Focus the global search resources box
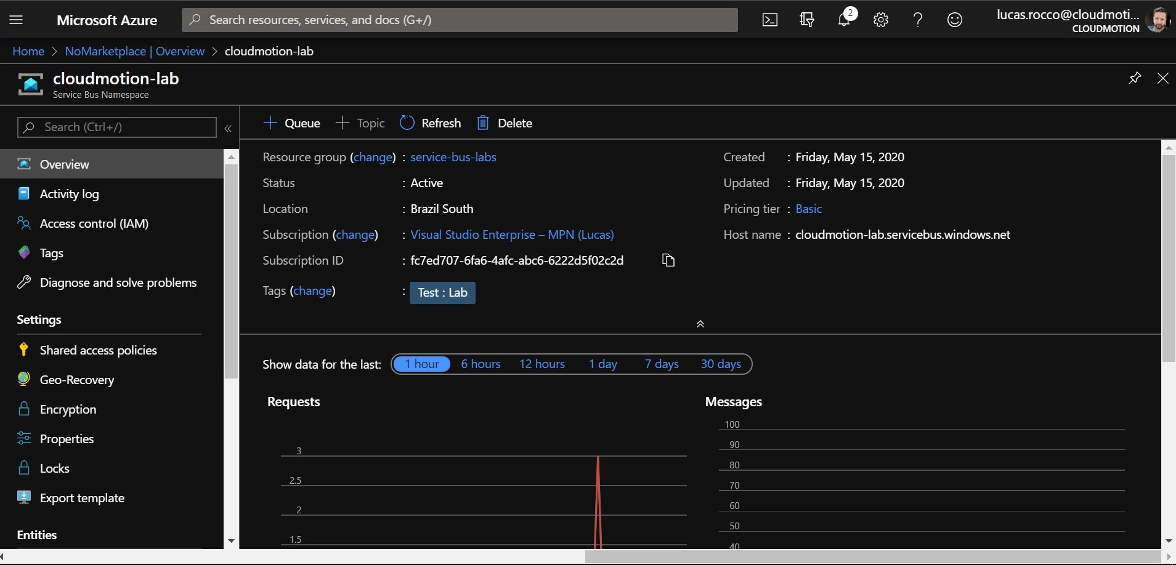This screenshot has height=565, width=1176. click(460, 20)
